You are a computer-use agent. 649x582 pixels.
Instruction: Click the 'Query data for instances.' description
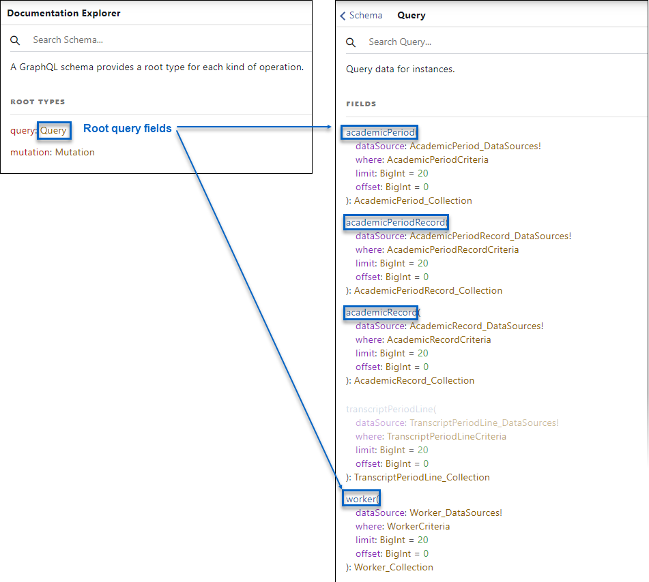[x=400, y=69]
